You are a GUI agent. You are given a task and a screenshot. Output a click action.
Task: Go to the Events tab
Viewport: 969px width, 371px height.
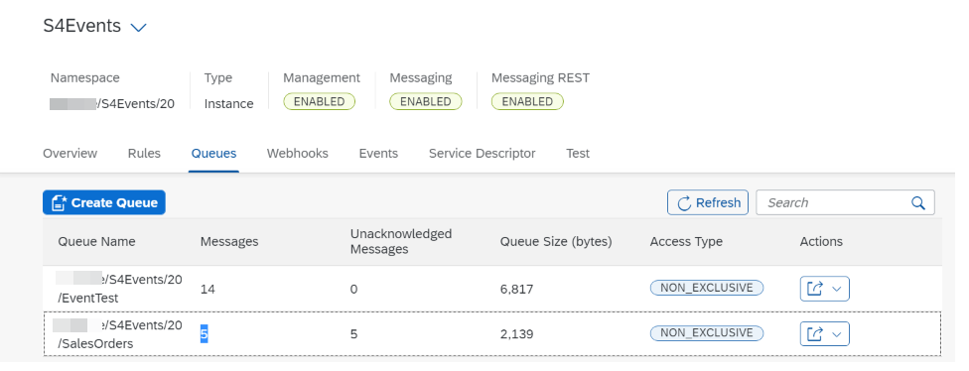(378, 153)
